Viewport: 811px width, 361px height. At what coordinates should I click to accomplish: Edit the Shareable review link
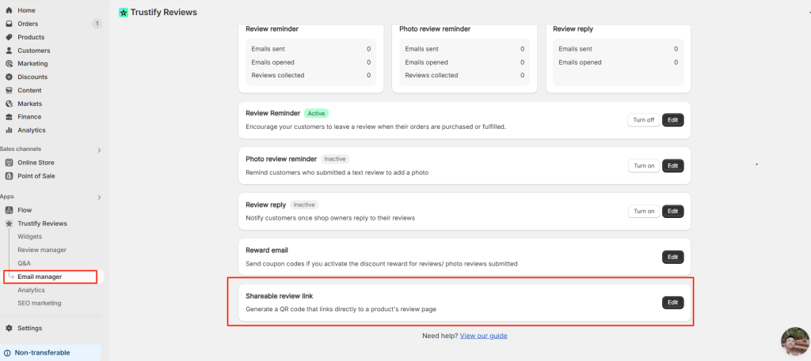click(673, 303)
